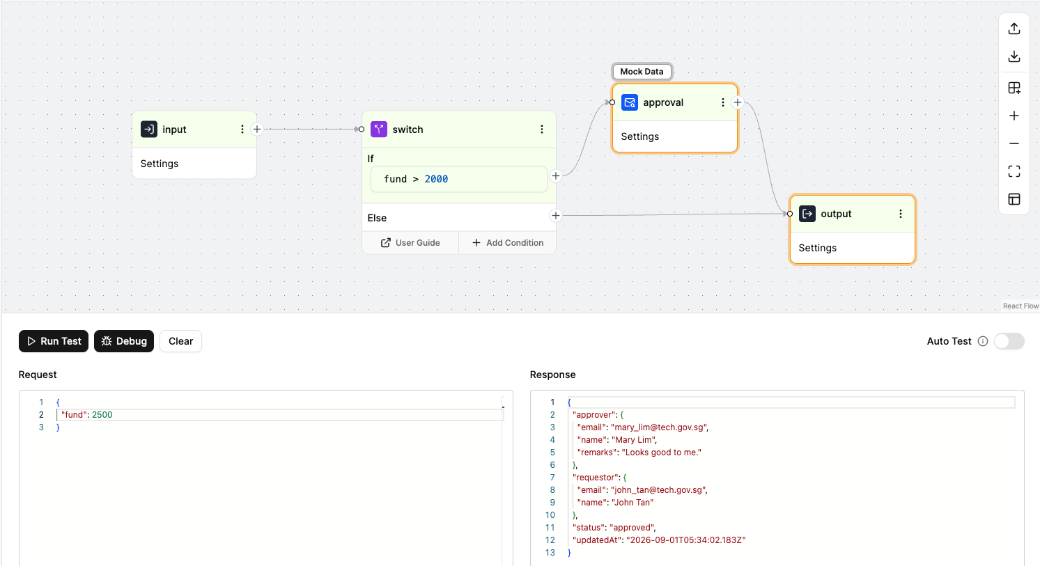Select the Else branch label
Viewport: 1040px width, 566px height.
pos(377,218)
